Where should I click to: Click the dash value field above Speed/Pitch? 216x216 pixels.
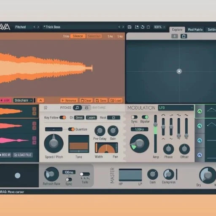(x=54, y=129)
